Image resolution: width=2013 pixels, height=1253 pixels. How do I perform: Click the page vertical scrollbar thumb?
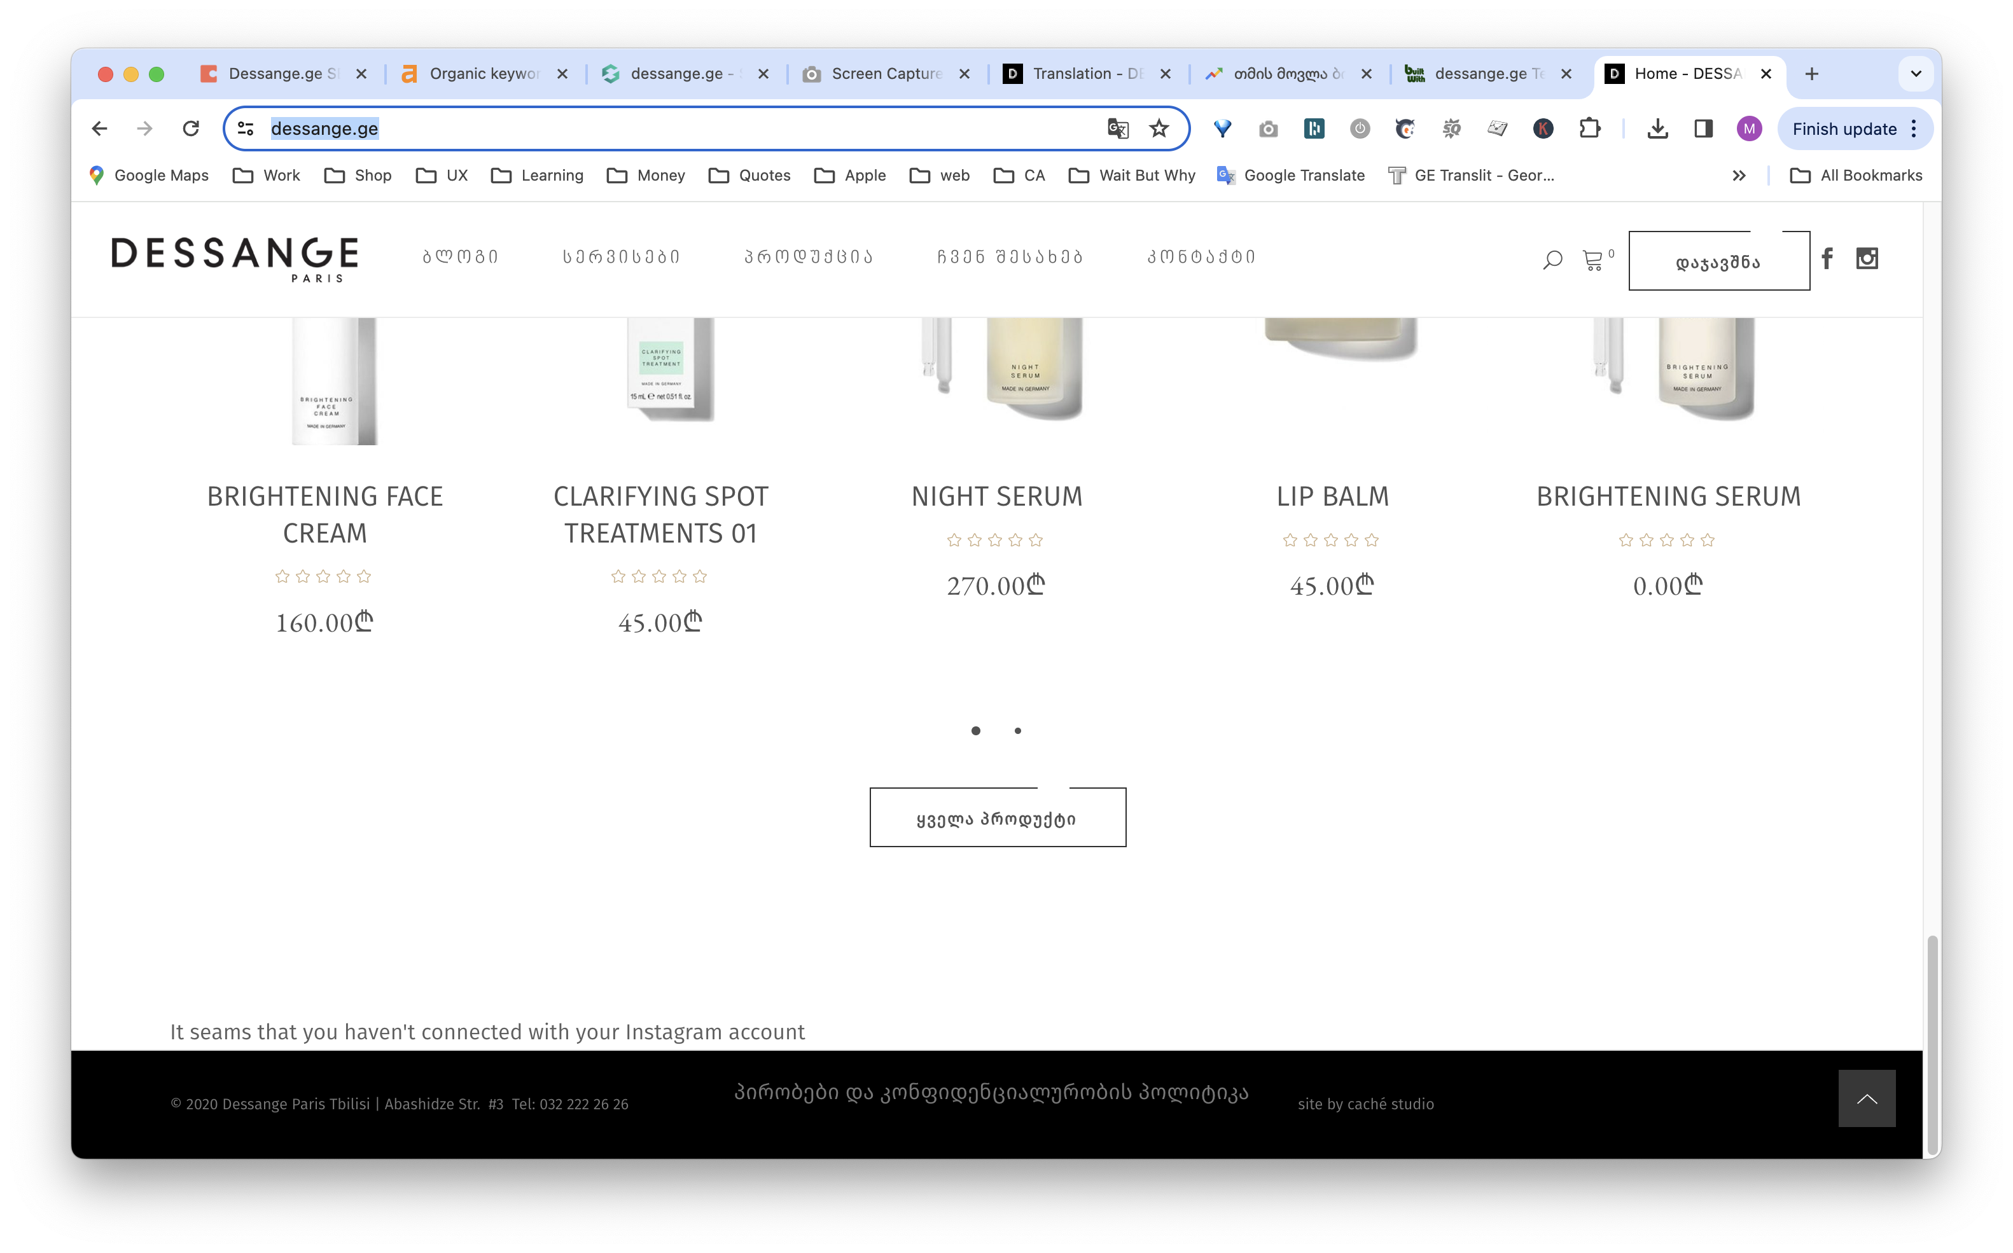1932,1044
